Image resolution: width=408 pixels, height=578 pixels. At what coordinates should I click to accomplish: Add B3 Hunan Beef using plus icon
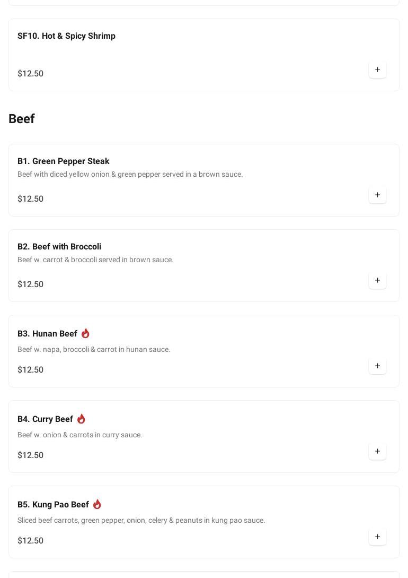coord(377,366)
